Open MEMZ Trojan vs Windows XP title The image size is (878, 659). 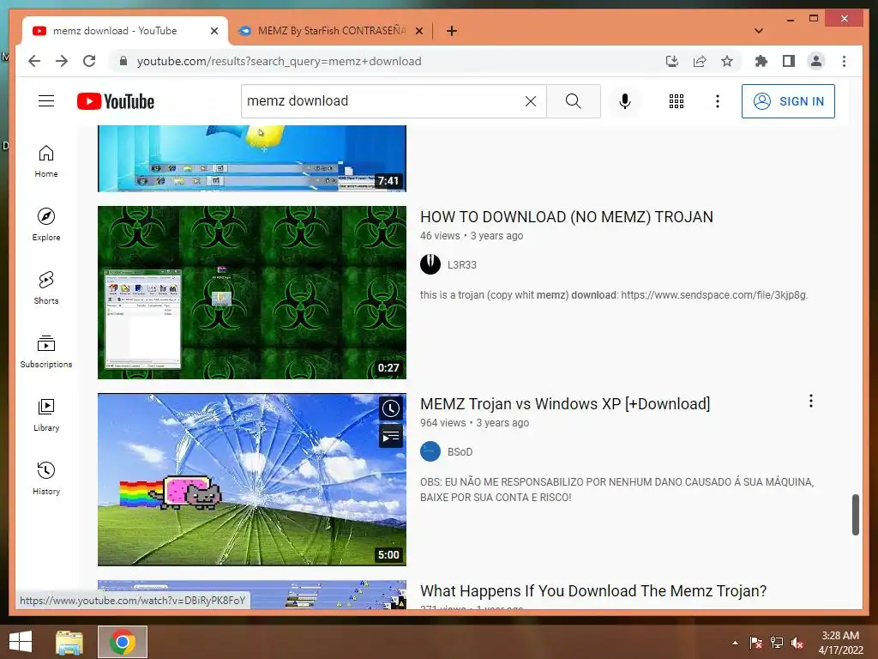(565, 404)
